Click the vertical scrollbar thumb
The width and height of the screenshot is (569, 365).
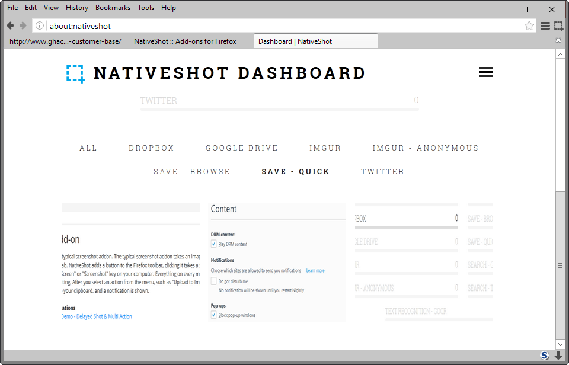point(560,265)
